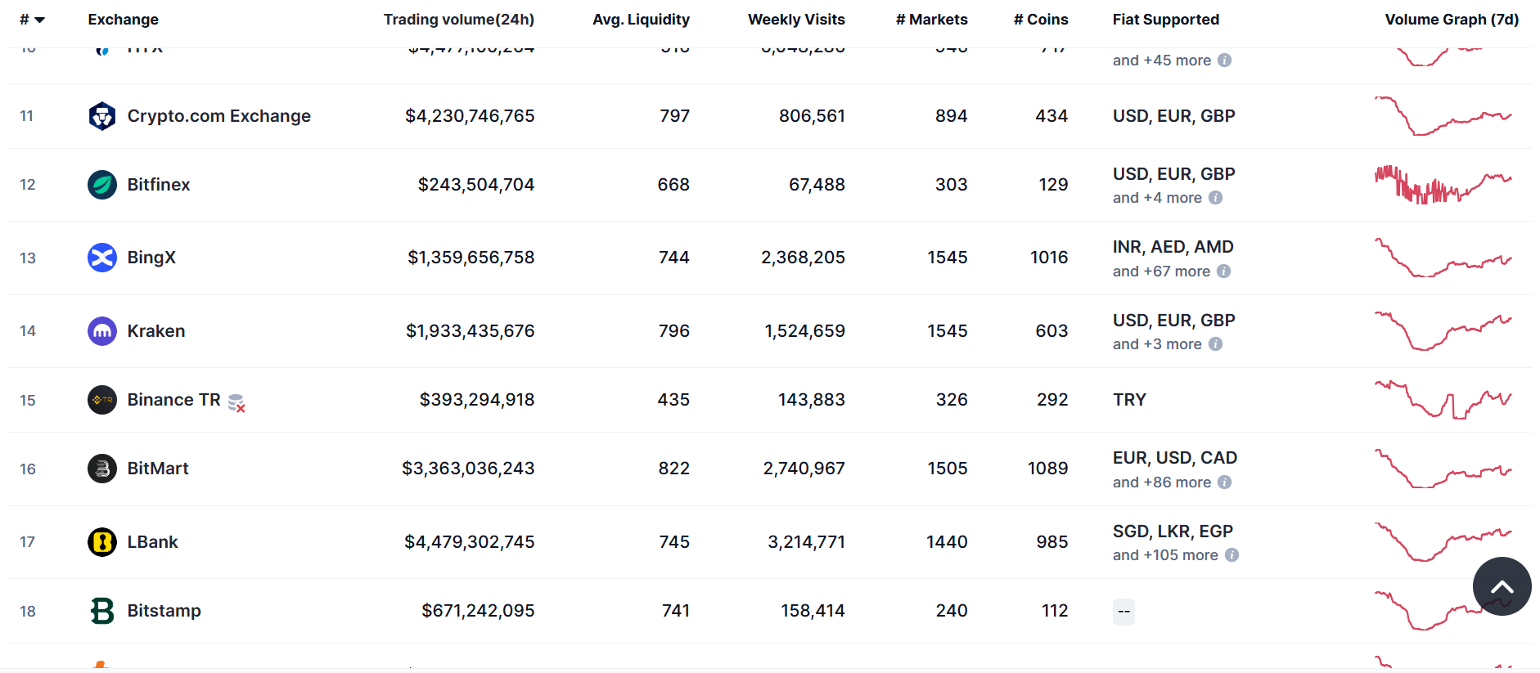Open Bitfinex 7-day volume graph

click(x=1443, y=185)
